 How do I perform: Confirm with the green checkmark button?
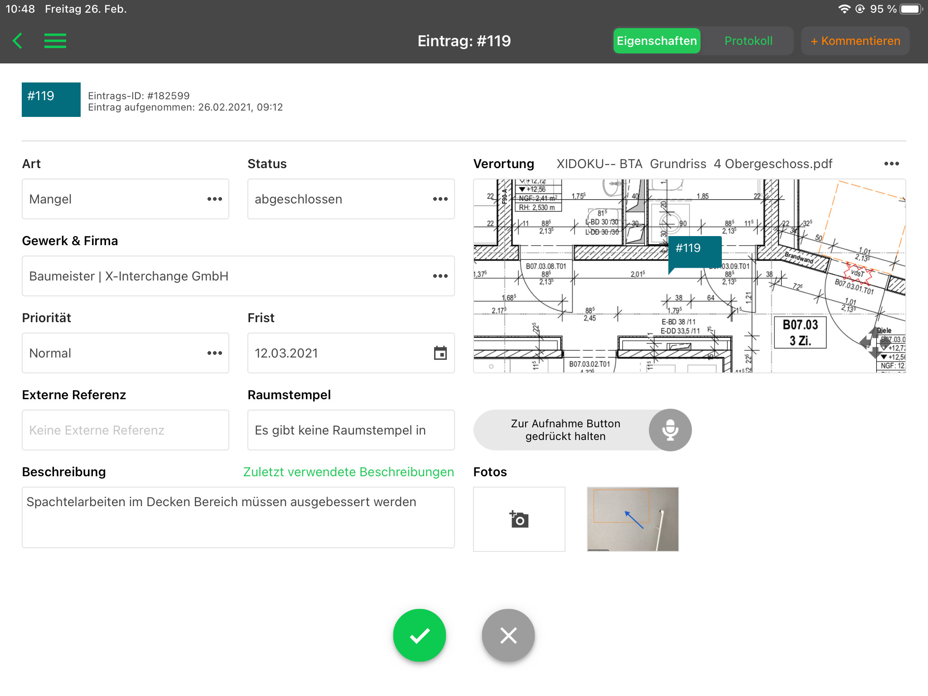point(419,635)
